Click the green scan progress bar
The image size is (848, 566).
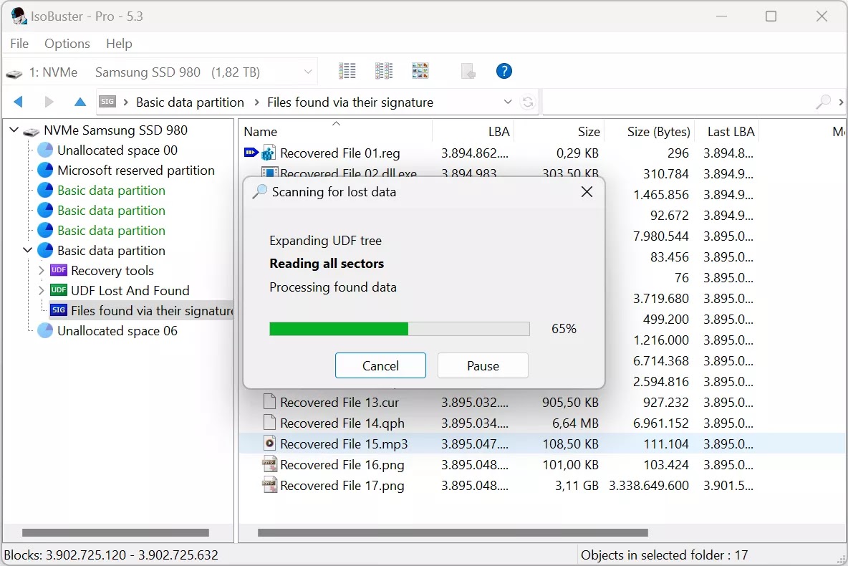[x=337, y=329]
